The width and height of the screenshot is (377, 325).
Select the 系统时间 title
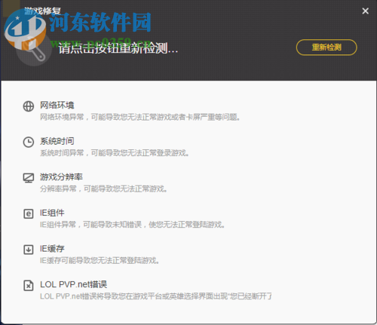pyautogui.click(x=57, y=141)
